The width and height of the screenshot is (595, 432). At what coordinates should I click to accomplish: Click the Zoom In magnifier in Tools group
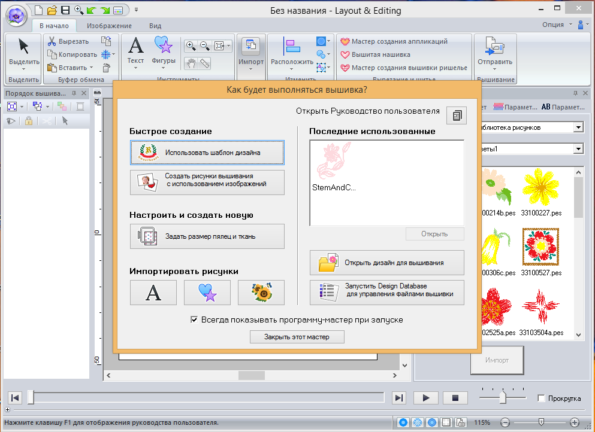(191, 46)
